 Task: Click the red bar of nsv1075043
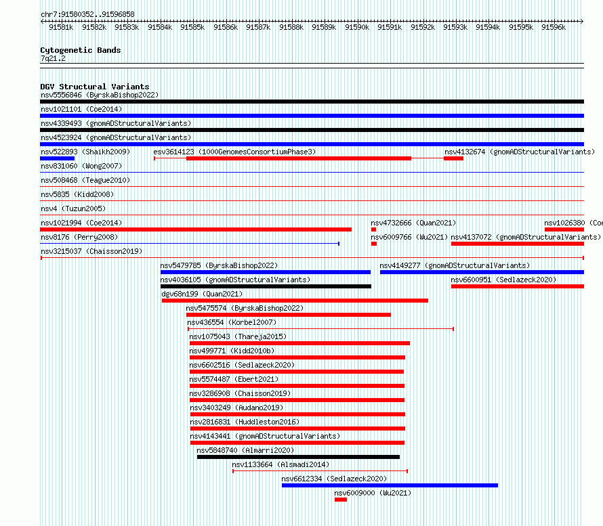click(x=299, y=343)
